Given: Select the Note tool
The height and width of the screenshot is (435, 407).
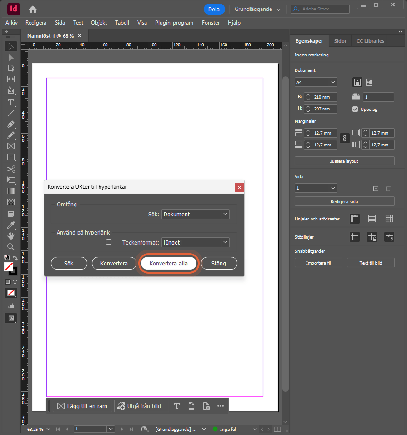Looking at the screenshot, I should coord(11,214).
